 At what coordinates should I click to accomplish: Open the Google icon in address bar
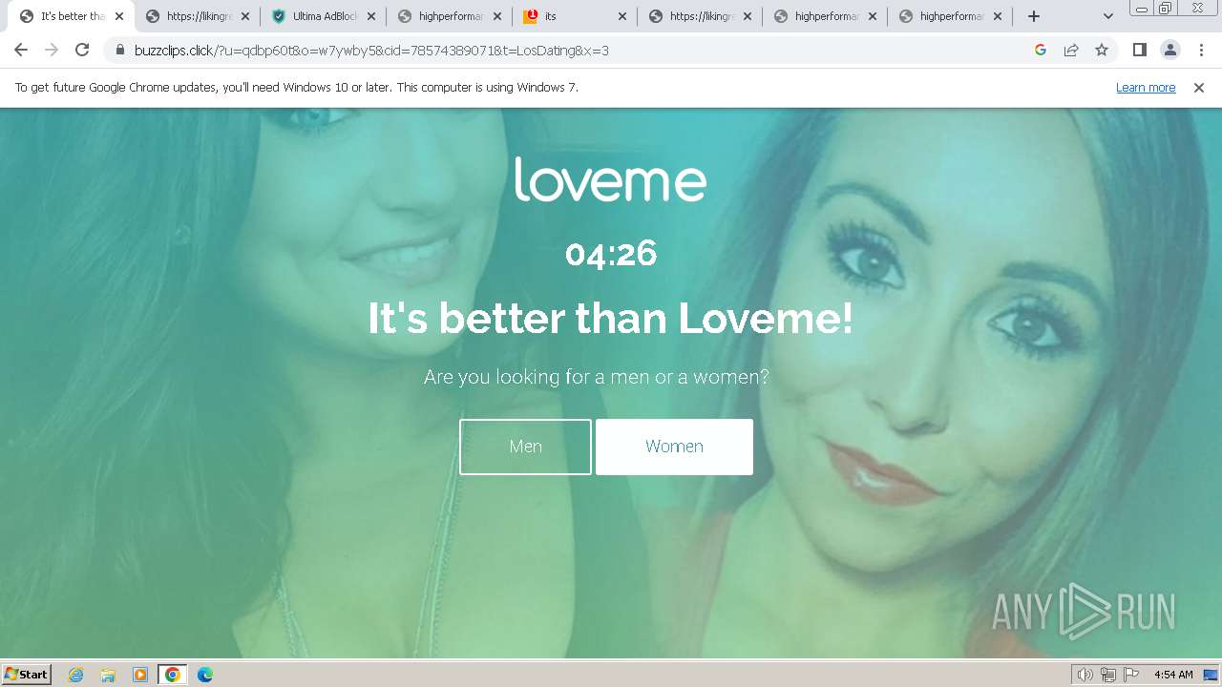click(1041, 51)
